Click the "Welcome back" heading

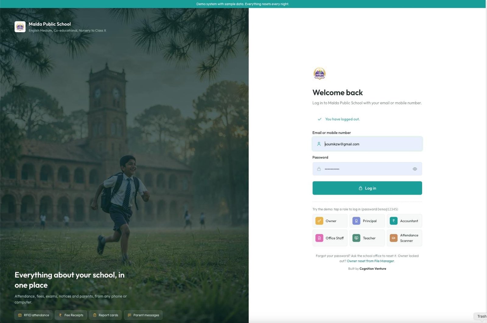pos(338,92)
